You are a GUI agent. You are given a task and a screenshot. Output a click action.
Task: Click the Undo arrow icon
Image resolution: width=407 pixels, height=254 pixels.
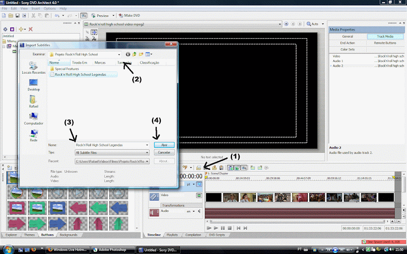(57, 16)
